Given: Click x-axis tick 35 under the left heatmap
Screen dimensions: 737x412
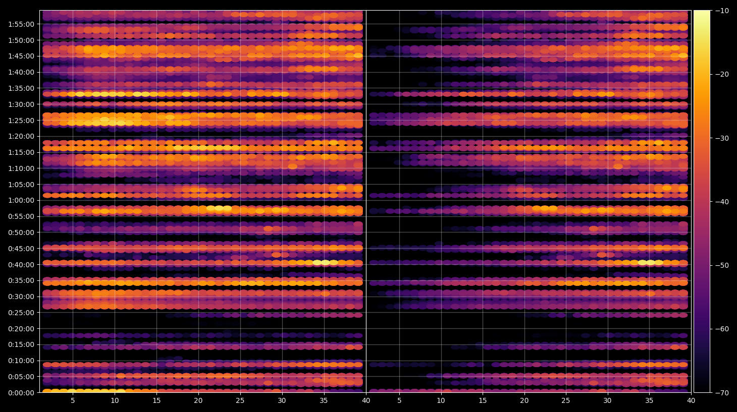Looking at the screenshot, I should click(324, 401).
